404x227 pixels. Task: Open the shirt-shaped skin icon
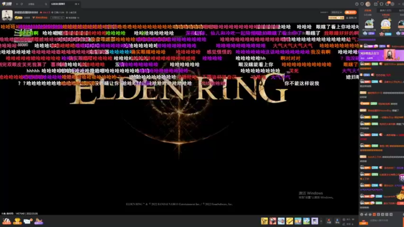pyautogui.click(x=381, y=4)
